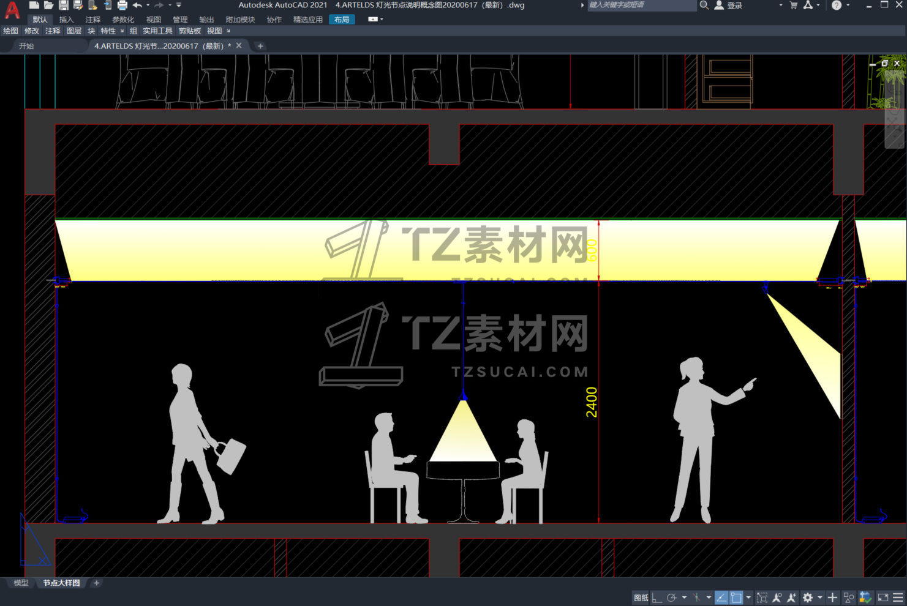Undo the last action
The width and height of the screenshot is (907, 606).
137,6
